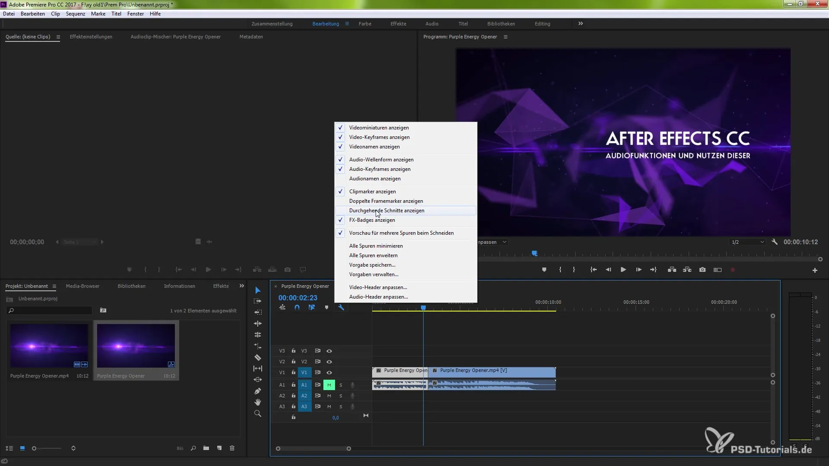Screen dimensions: 829x466
Task: Open Media-Browser tab
Action: pos(82,286)
